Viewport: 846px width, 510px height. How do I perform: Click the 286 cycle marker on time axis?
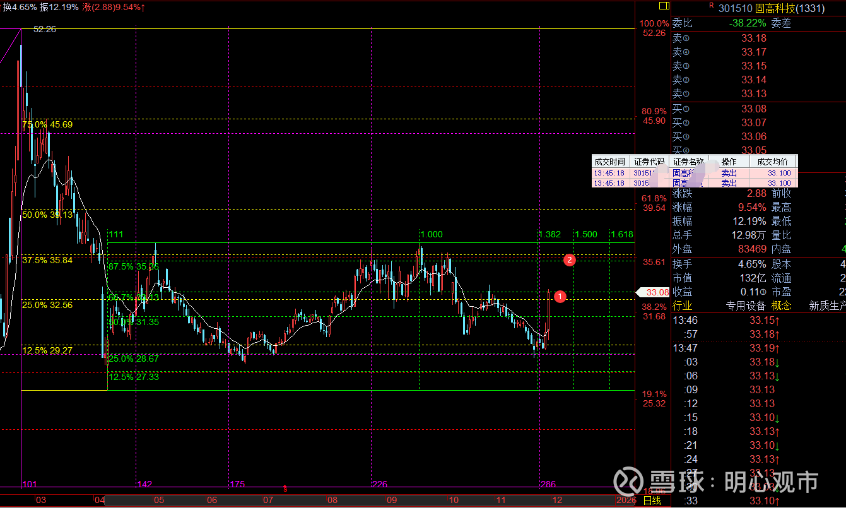click(x=548, y=484)
